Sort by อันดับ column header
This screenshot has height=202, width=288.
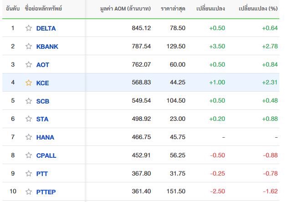(x=13, y=9)
